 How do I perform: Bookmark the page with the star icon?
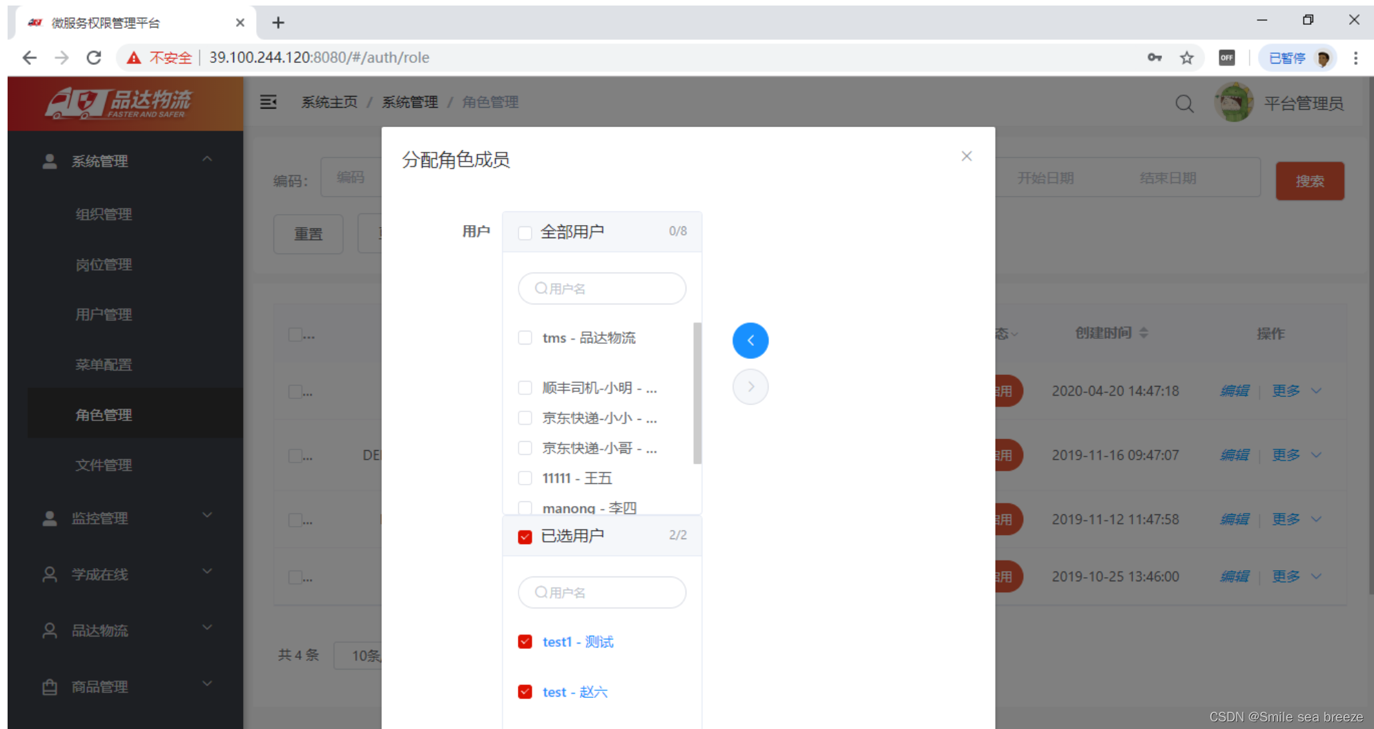click(1187, 58)
